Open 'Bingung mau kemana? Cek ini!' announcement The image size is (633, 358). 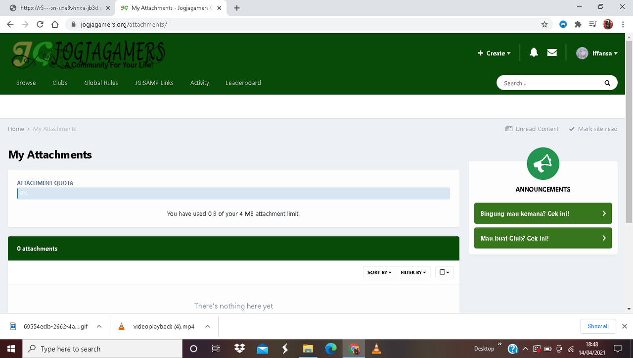tap(543, 213)
